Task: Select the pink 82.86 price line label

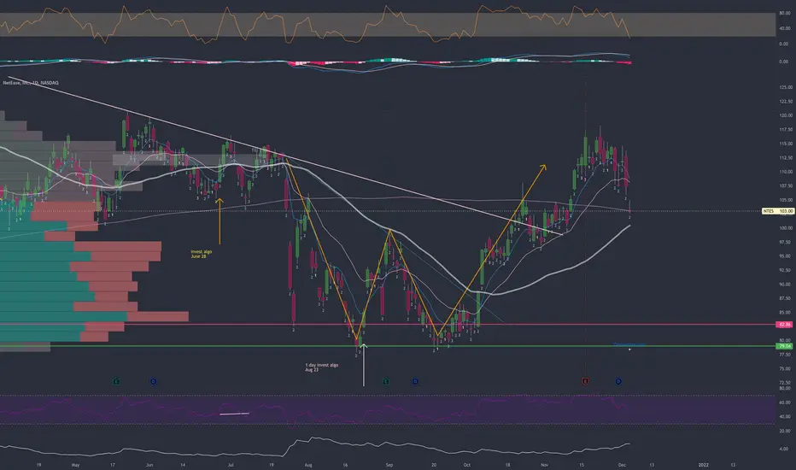Action: (x=785, y=324)
